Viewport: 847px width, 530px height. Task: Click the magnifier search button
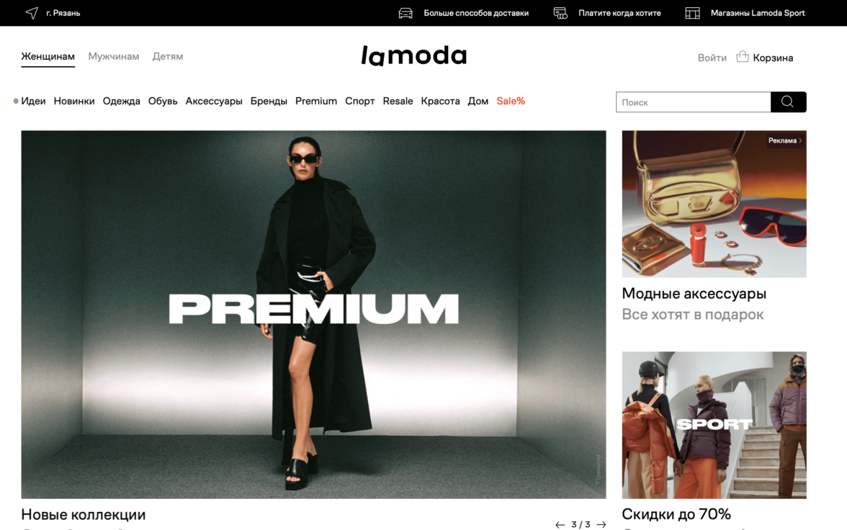788,102
